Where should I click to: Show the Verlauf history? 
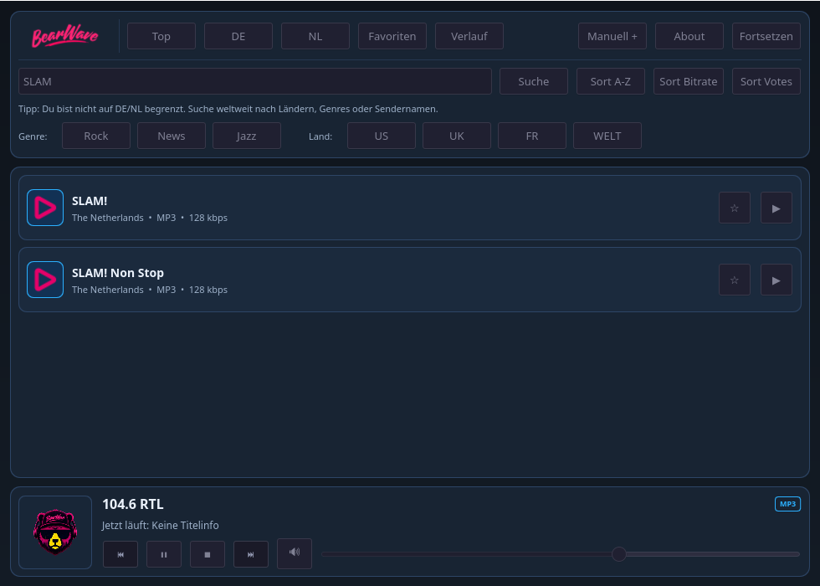[469, 36]
